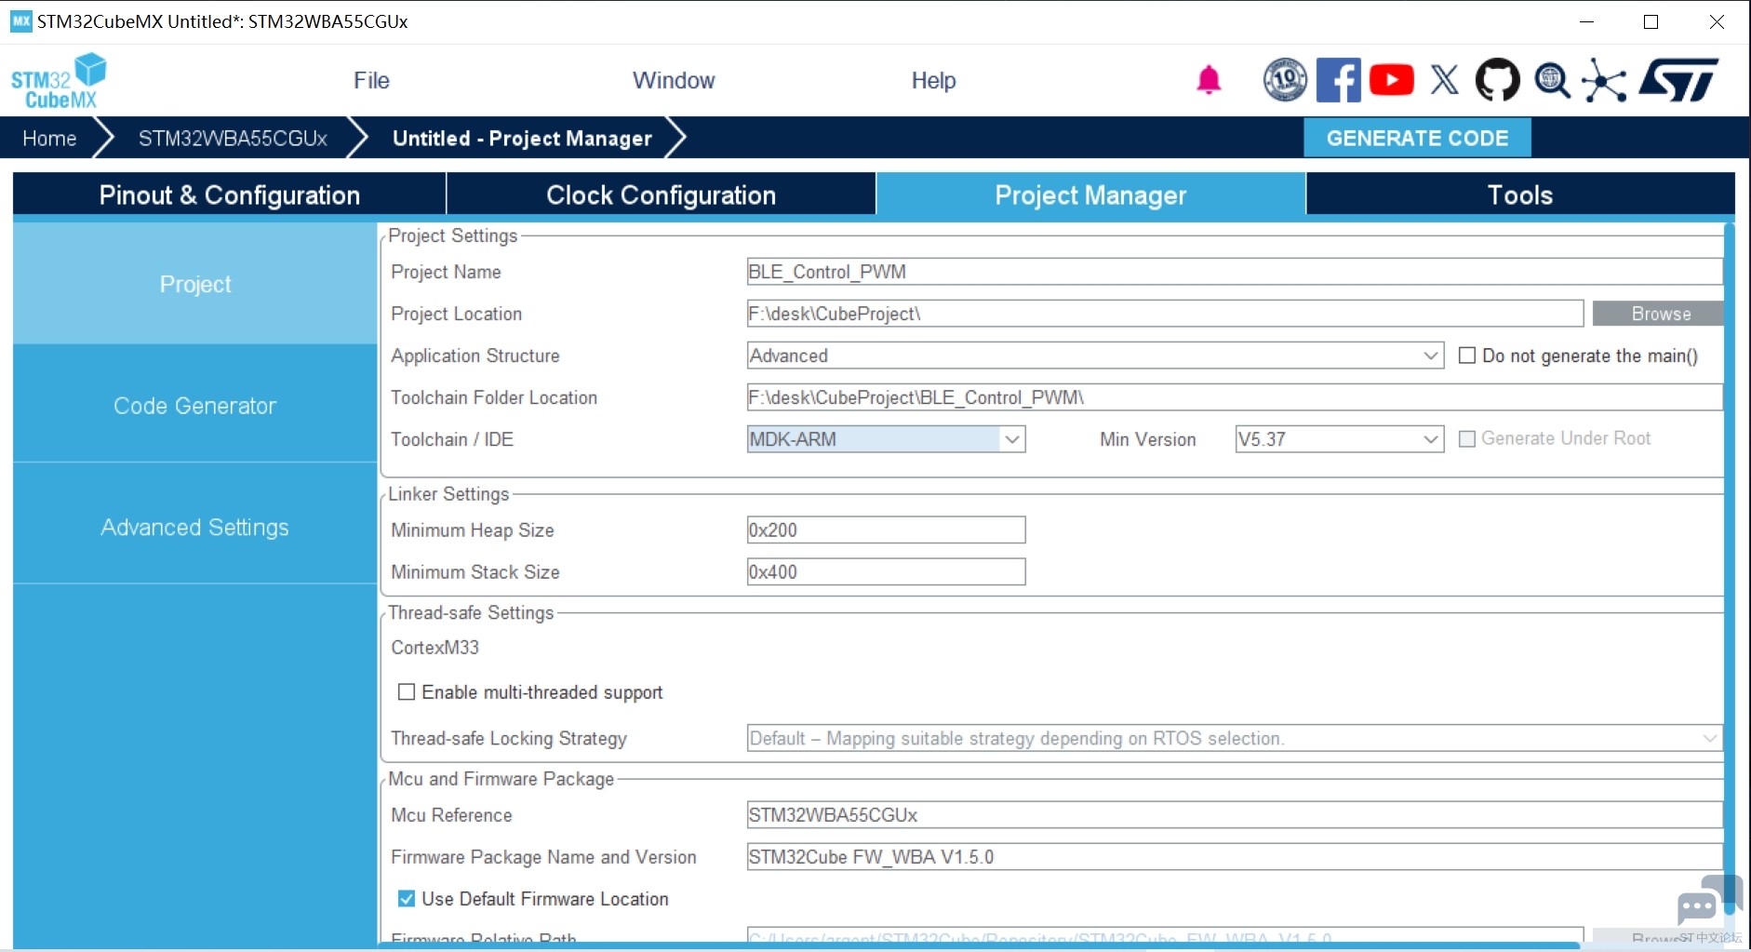Toggle 'Generate Under Root' checkbox
This screenshot has height=952, width=1751.
tap(1467, 438)
